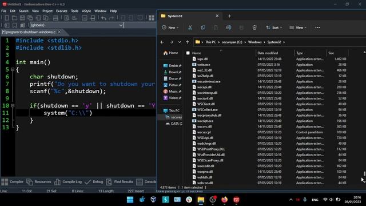Screen dimensions: 366x206
Task: Click the volume icon in system tray
Action: (x=331, y=200)
